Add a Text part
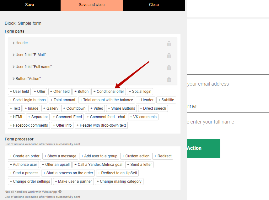Image resolution: width=269 pixels, height=200 pixels. click(15, 108)
